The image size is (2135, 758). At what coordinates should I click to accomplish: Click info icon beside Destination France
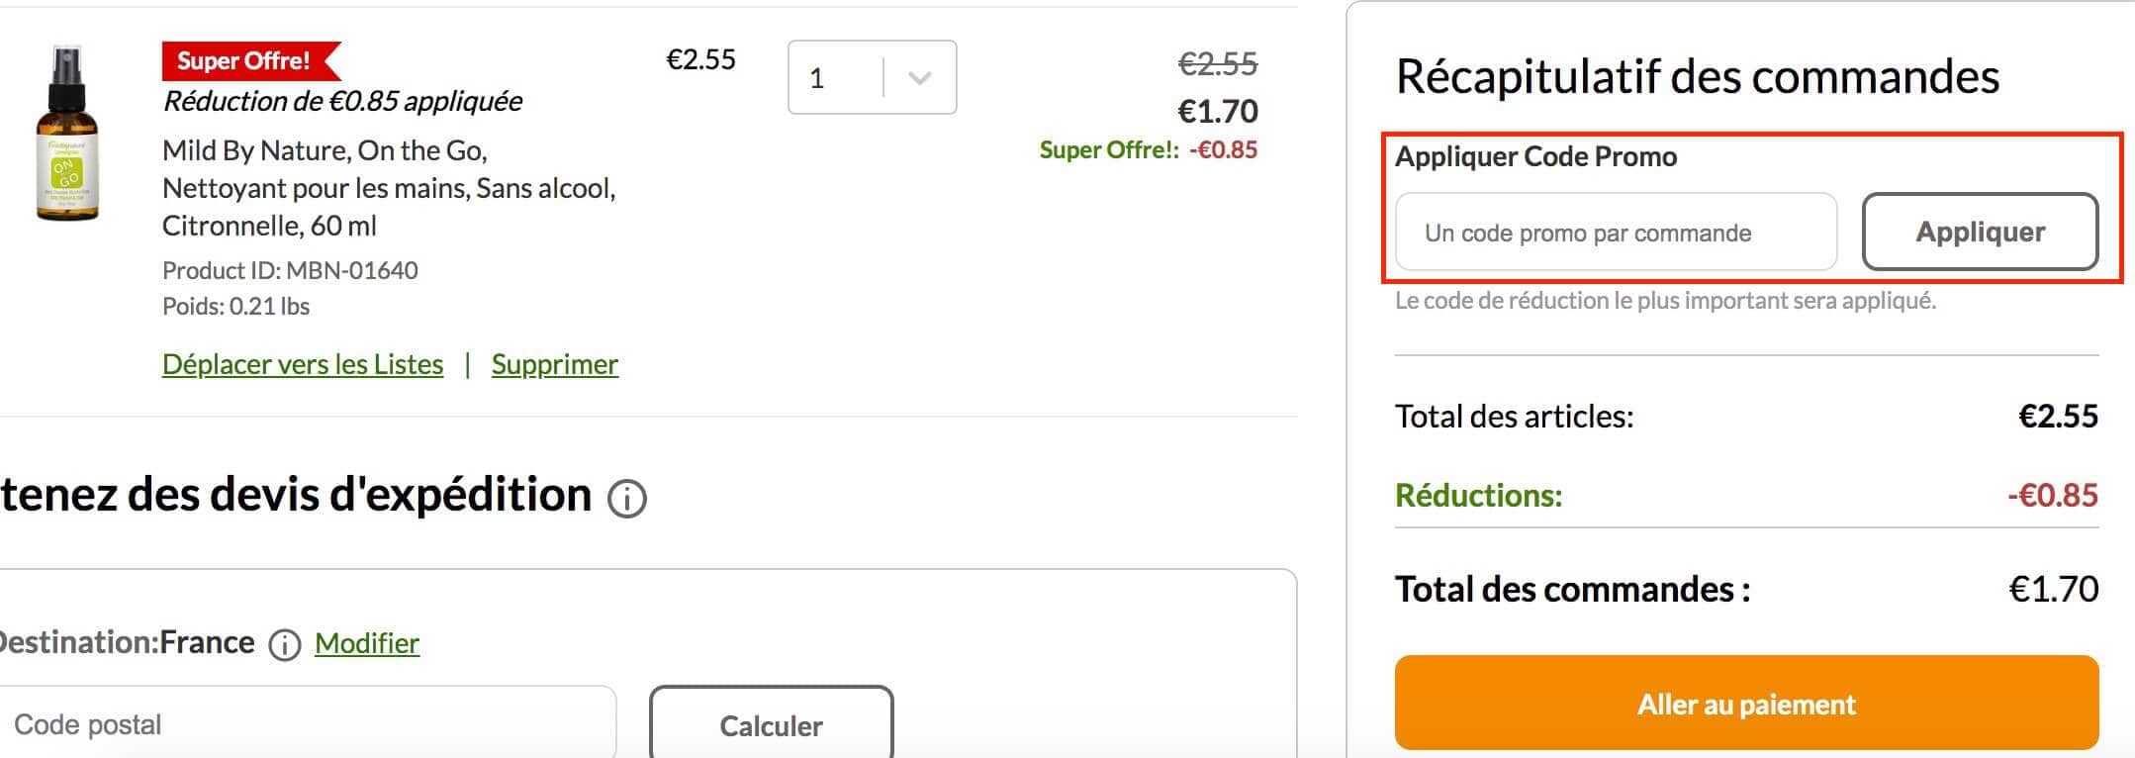tap(285, 645)
